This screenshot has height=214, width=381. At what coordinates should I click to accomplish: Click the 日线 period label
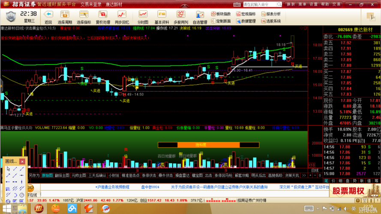(x=315, y=171)
